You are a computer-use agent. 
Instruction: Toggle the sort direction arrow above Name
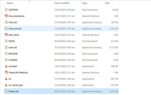point(29,1)
